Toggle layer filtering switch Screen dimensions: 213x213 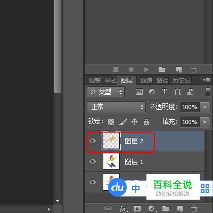tap(208, 92)
